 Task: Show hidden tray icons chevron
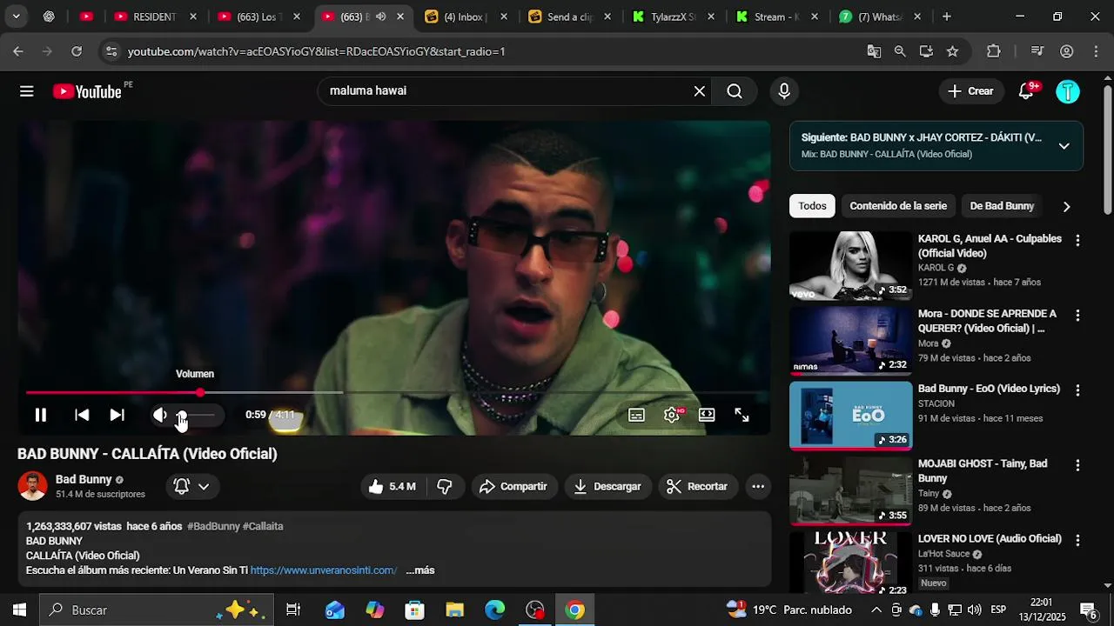click(x=876, y=610)
